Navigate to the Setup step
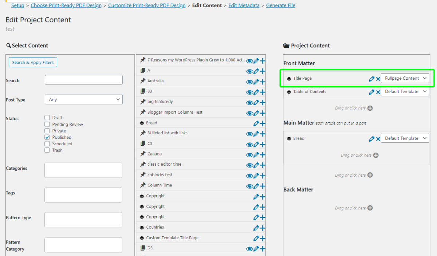437x256 pixels. point(17,5)
